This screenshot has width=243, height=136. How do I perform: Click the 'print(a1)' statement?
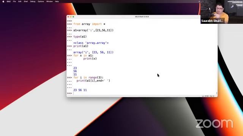(81, 46)
